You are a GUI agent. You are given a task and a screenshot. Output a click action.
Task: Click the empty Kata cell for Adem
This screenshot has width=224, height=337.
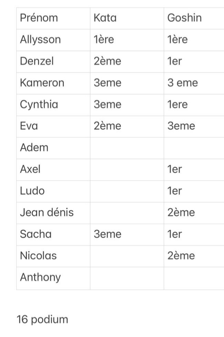pos(126,148)
